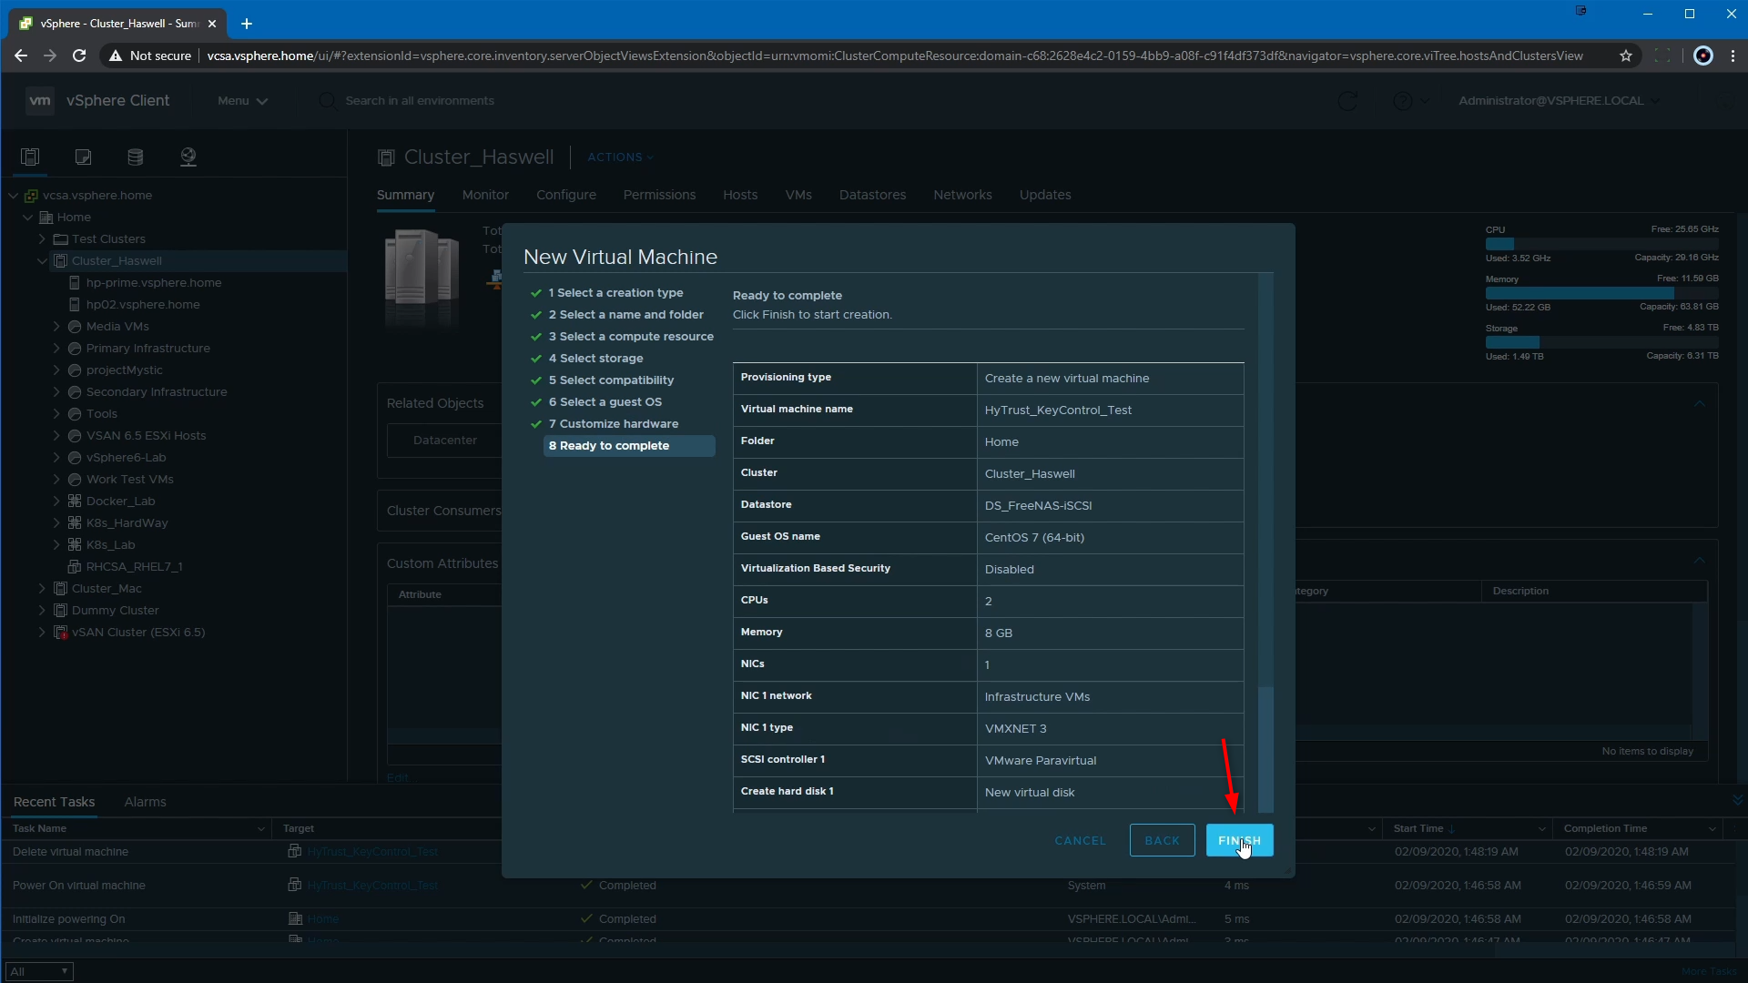The height and width of the screenshot is (983, 1748).
Task: Open the Administrator@VSPHERE.LOCAL user menu
Action: pyautogui.click(x=1559, y=101)
